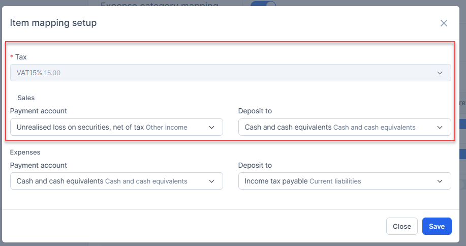This screenshot has width=466, height=246.
Task: Click the required Tax field label
Action: [x=21, y=57]
